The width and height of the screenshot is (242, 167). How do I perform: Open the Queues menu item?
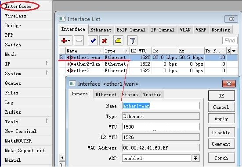pos(13,83)
